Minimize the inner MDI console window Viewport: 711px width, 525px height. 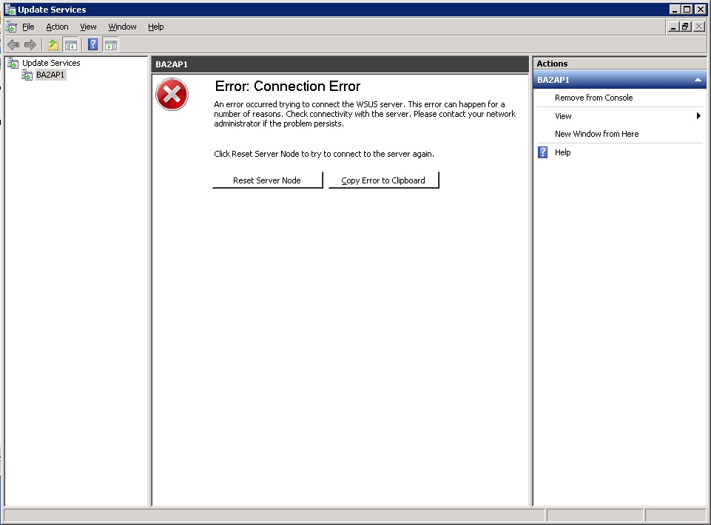[x=673, y=27]
